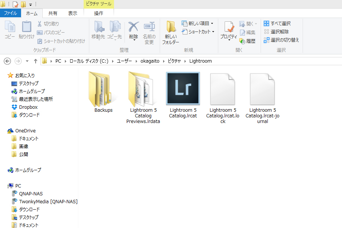Viewport: 342px width, 228px height.
Task: Go to ユーザー in address breadcrumb
Action: [x=124, y=61]
